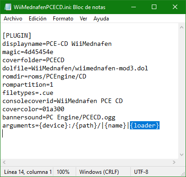Click the {device} token in arguments line
Screen dimensions: 186x177
coord(53,125)
